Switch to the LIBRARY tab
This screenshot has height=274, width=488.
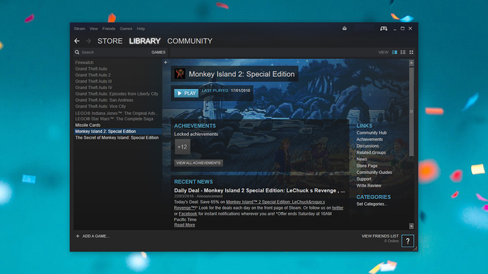tap(145, 41)
